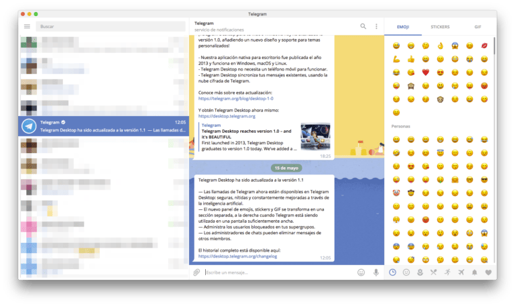Viewport: 515px width, 306px height.
Task: Insert the clown face emoji
Action: (x=396, y=193)
